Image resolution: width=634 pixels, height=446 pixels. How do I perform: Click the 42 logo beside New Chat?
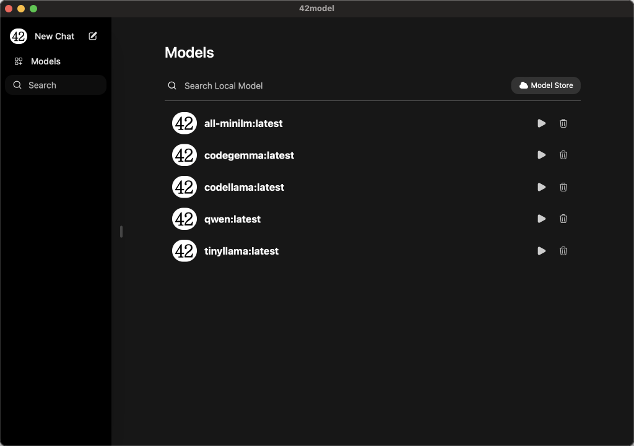[x=19, y=36]
